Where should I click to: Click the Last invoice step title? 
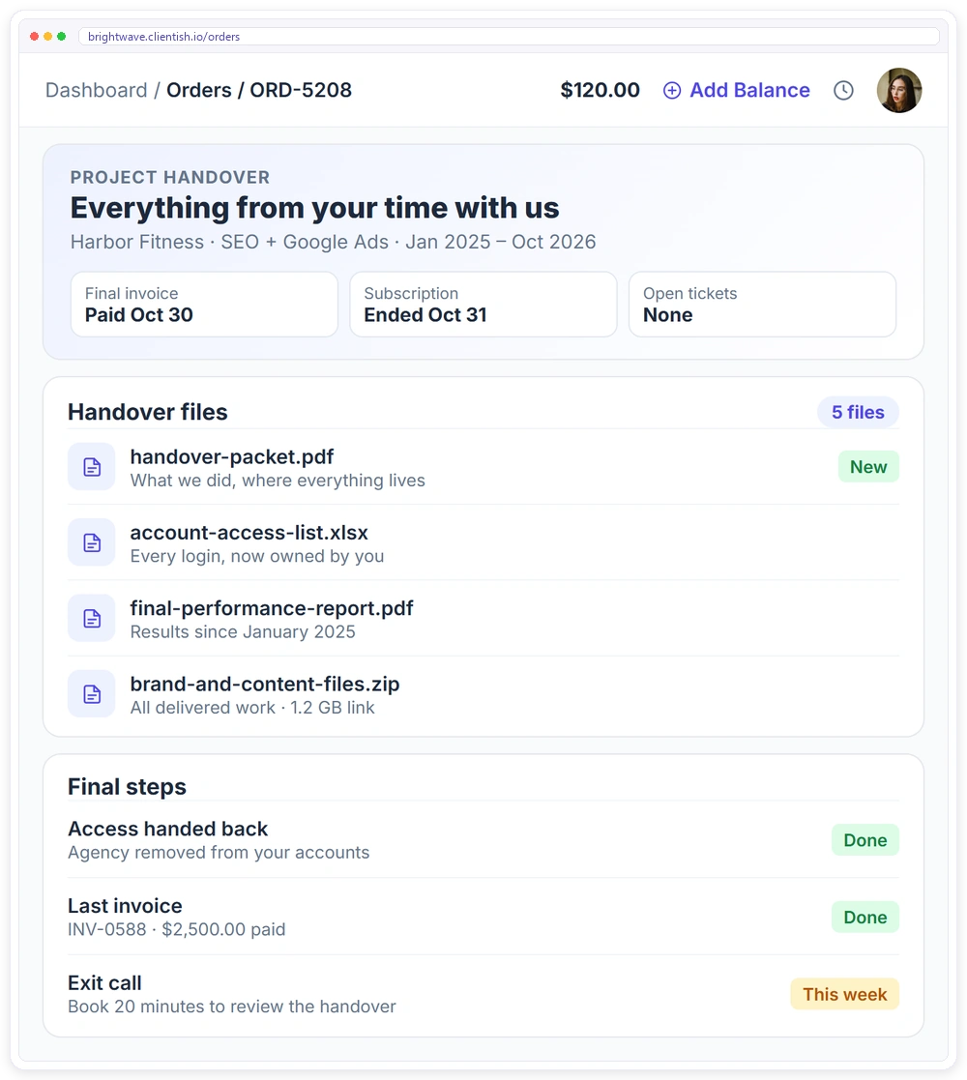(x=125, y=906)
